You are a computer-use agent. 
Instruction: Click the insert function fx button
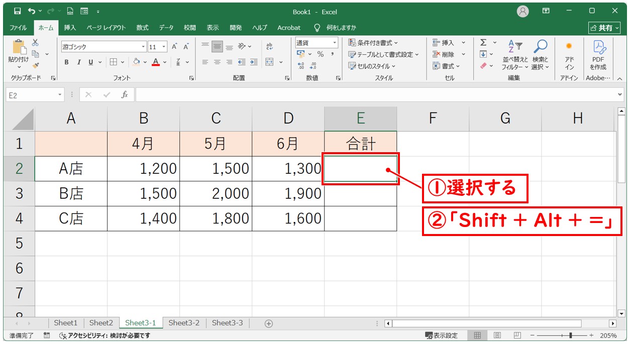pyautogui.click(x=125, y=94)
